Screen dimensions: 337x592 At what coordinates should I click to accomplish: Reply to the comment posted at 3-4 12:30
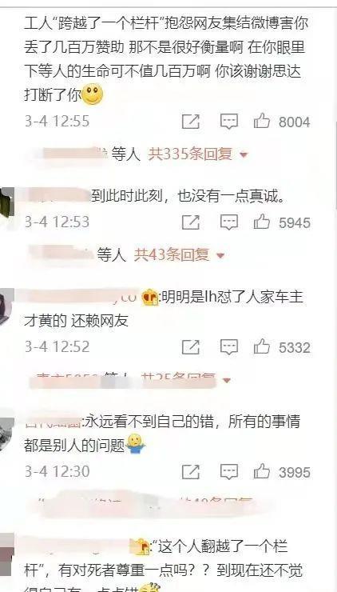tap(229, 472)
